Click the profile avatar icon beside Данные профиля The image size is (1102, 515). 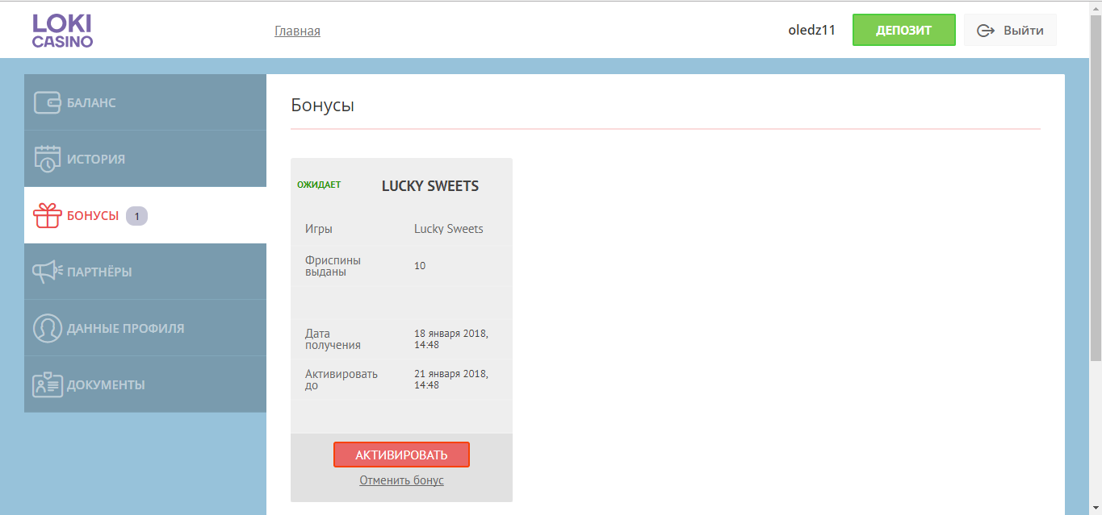48,328
